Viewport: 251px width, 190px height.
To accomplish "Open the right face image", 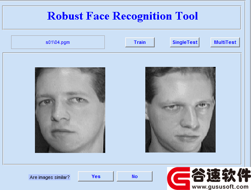I will tap(180, 109).
